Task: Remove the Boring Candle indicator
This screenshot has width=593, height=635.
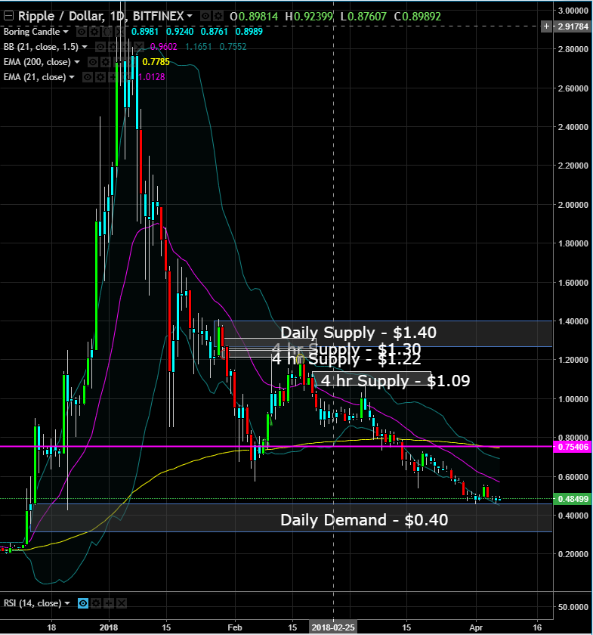Action: (120, 32)
